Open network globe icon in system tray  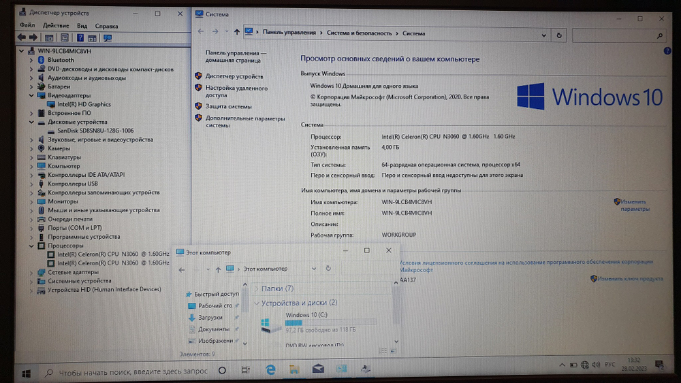click(x=584, y=365)
